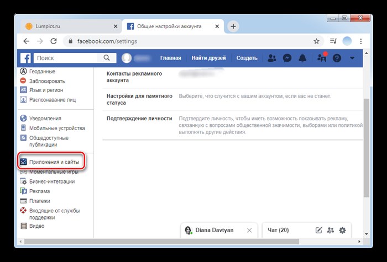Open Геоданные settings
Image resolution: width=387 pixels, height=262 pixels.
point(42,71)
